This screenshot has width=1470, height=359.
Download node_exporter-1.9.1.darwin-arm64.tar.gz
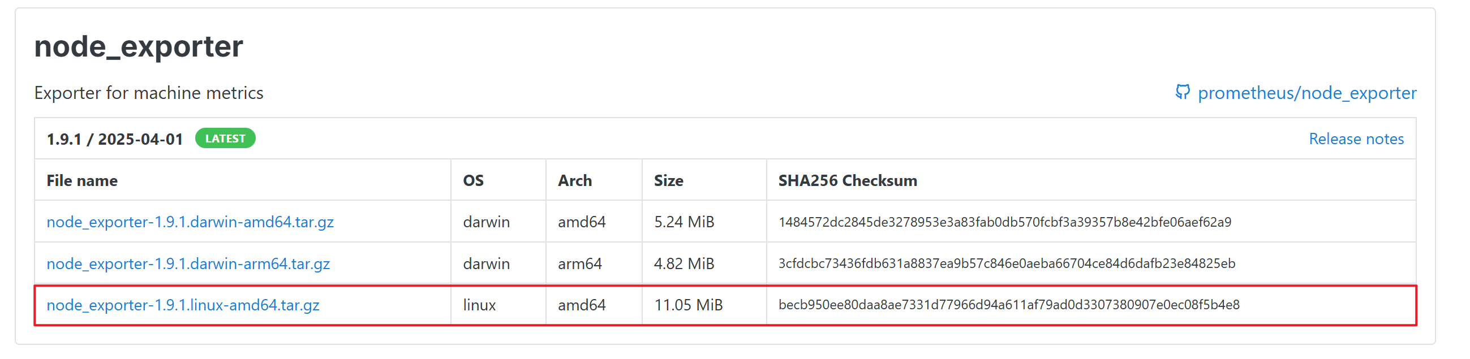tap(188, 263)
